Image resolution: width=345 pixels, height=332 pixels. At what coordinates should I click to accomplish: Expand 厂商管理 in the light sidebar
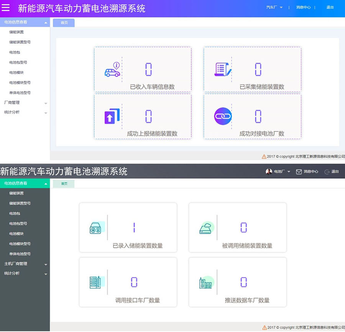(x=25, y=103)
